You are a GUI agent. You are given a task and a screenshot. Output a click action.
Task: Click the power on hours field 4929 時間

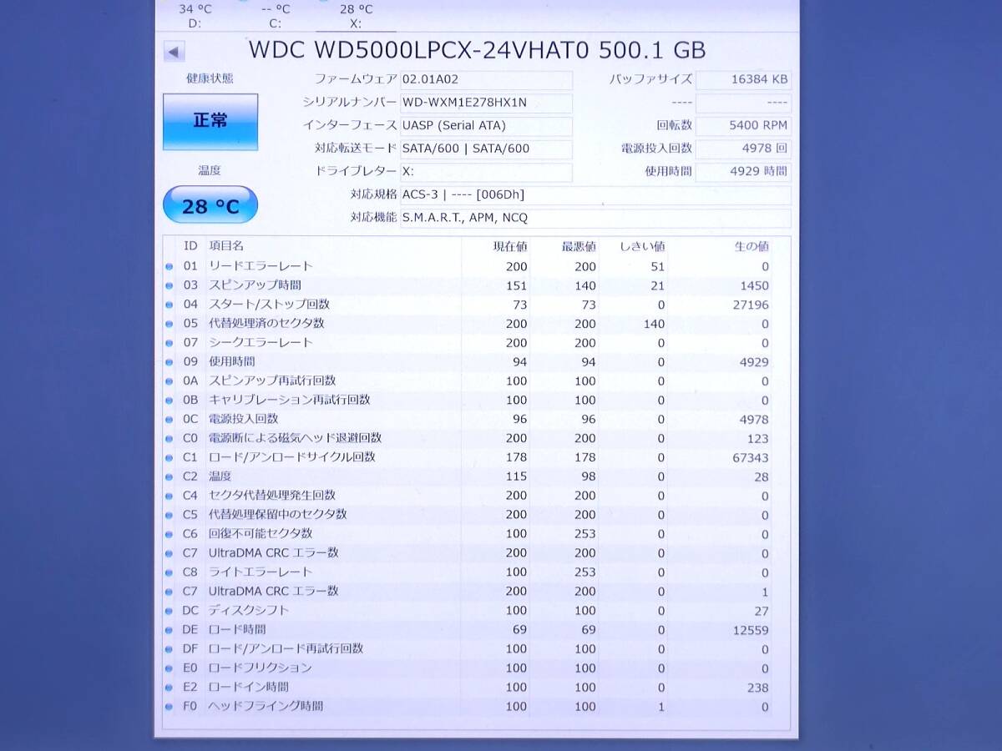click(743, 172)
